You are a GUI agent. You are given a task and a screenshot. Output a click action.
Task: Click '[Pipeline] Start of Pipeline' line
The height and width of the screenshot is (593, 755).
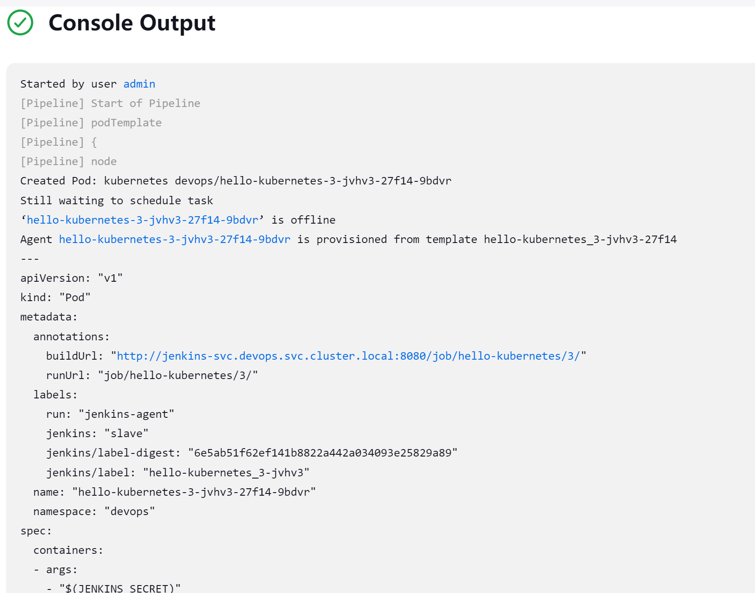[110, 103]
